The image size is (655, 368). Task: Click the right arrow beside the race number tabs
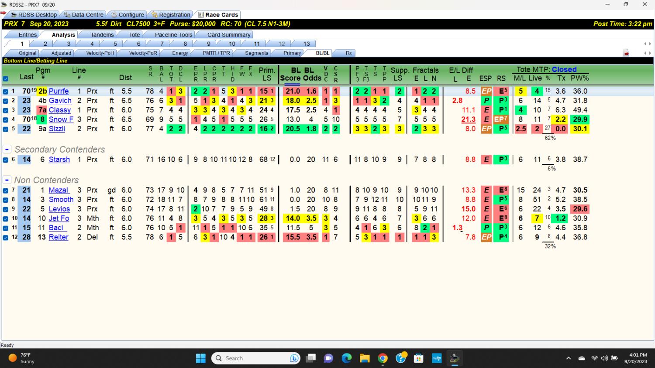(649, 44)
